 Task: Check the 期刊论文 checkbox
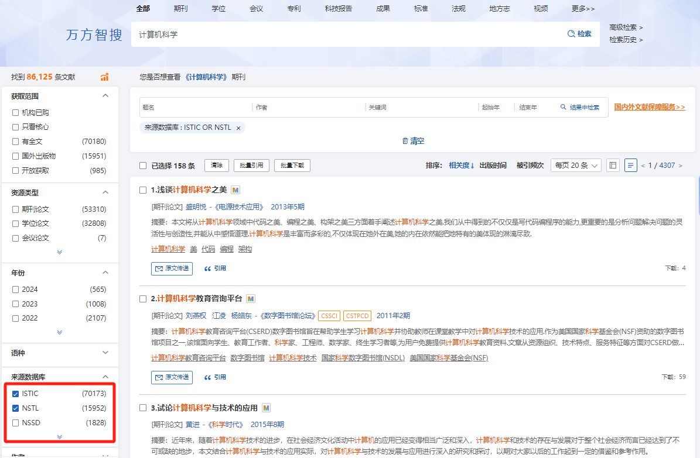(16, 209)
